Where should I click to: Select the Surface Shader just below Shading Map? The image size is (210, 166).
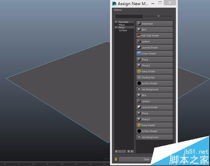[155, 83]
